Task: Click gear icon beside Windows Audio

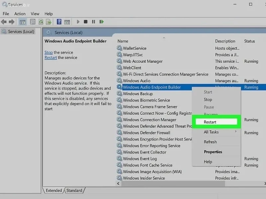Action: point(119,81)
